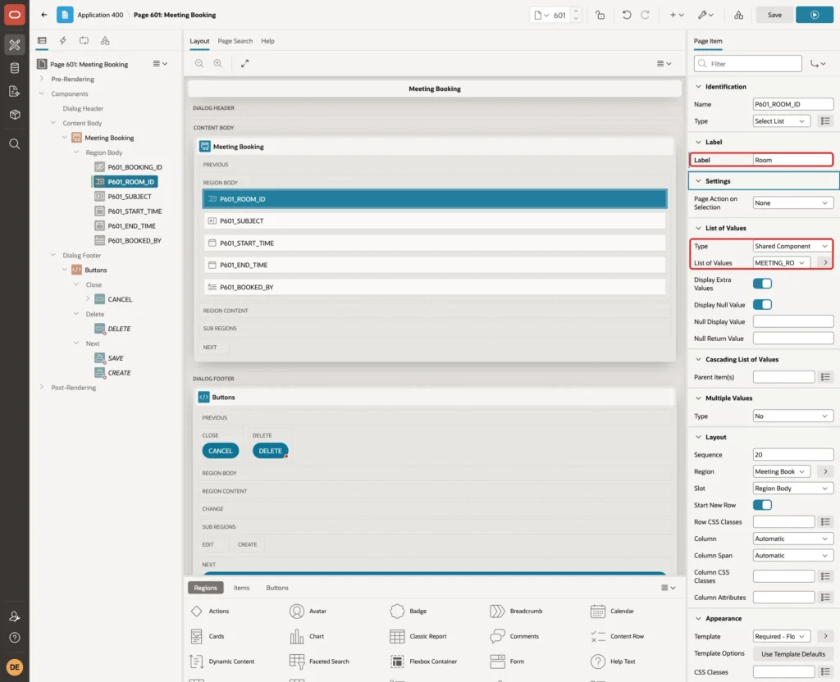The height and width of the screenshot is (682, 840).
Task: Toggle Display Extra Values switch
Action: pos(762,284)
